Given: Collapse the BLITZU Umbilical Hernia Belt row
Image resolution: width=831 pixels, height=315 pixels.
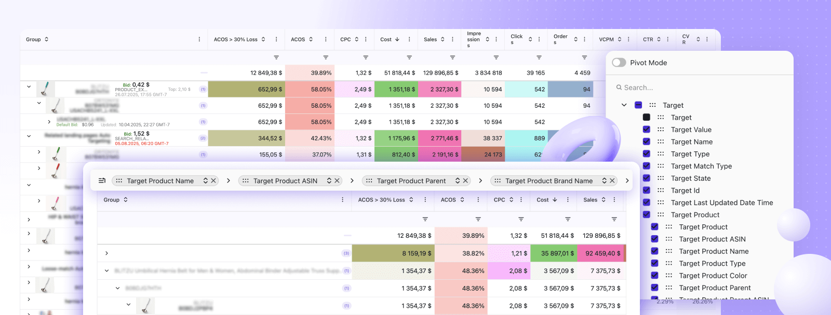Looking at the screenshot, I should pos(106,270).
